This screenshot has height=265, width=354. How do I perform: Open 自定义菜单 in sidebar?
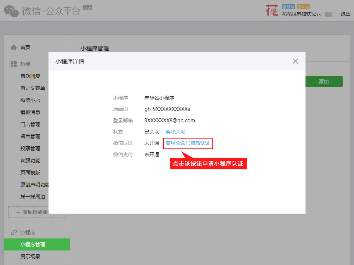coord(33,88)
